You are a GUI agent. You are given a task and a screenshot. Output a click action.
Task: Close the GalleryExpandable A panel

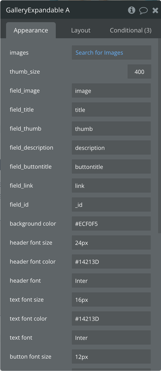[155, 11]
